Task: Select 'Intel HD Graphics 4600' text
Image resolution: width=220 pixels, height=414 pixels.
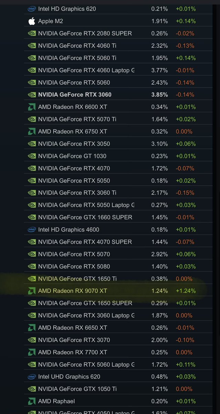Action: [69, 230]
